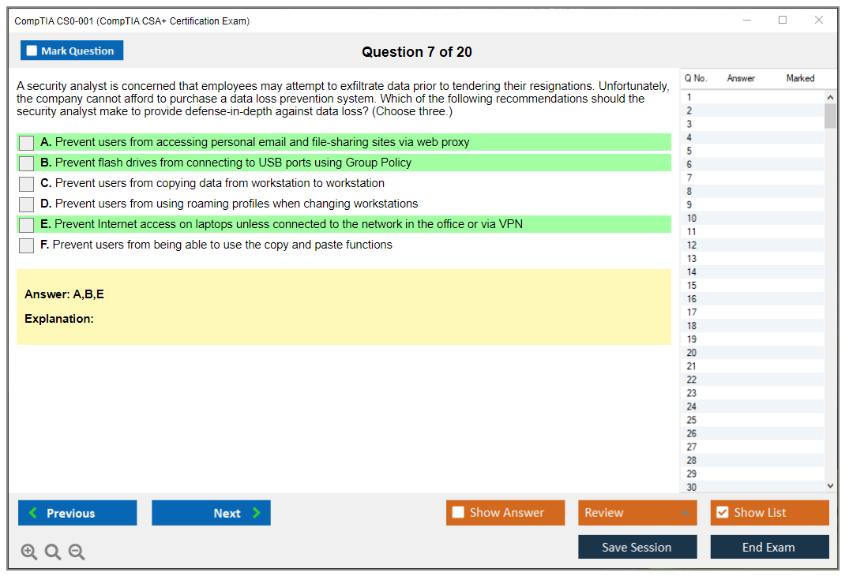This screenshot has width=849, height=580.
Task: Tick the Mark Question checkbox
Action: click(32, 51)
